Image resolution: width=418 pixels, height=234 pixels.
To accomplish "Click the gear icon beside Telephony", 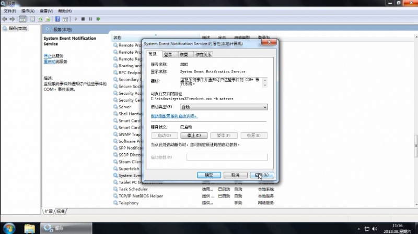I will pyautogui.click(x=115, y=203).
